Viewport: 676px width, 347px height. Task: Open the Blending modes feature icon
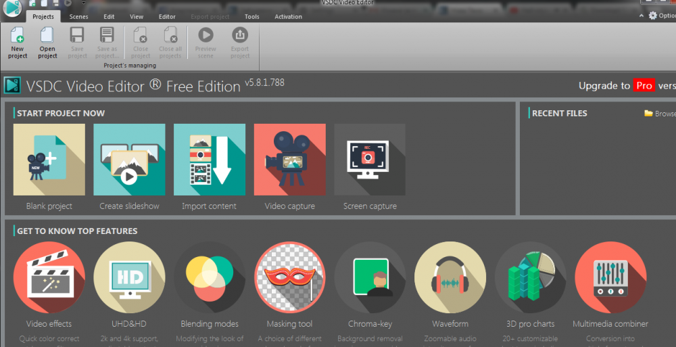click(x=210, y=277)
